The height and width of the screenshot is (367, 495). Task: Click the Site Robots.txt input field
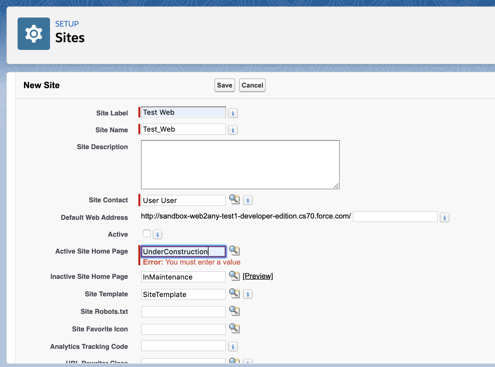pos(184,312)
